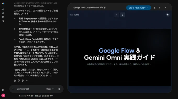Give the response a thumbs down
The image size is (178, 99).
coord(19,81)
